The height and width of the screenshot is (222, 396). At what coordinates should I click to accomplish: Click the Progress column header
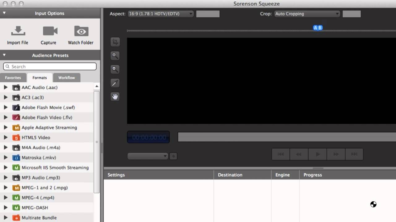pos(348,175)
